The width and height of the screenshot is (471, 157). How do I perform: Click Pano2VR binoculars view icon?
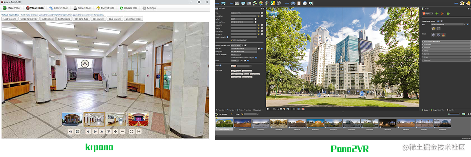tap(293, 3)
